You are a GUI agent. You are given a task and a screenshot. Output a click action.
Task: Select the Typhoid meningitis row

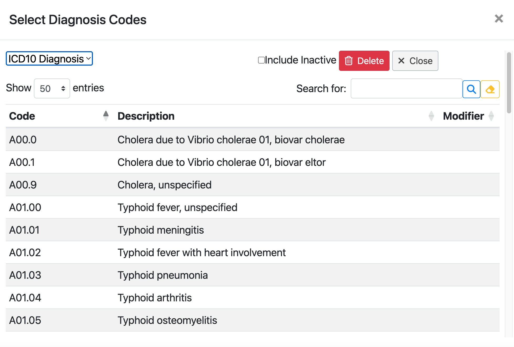[x=160, y=230]
